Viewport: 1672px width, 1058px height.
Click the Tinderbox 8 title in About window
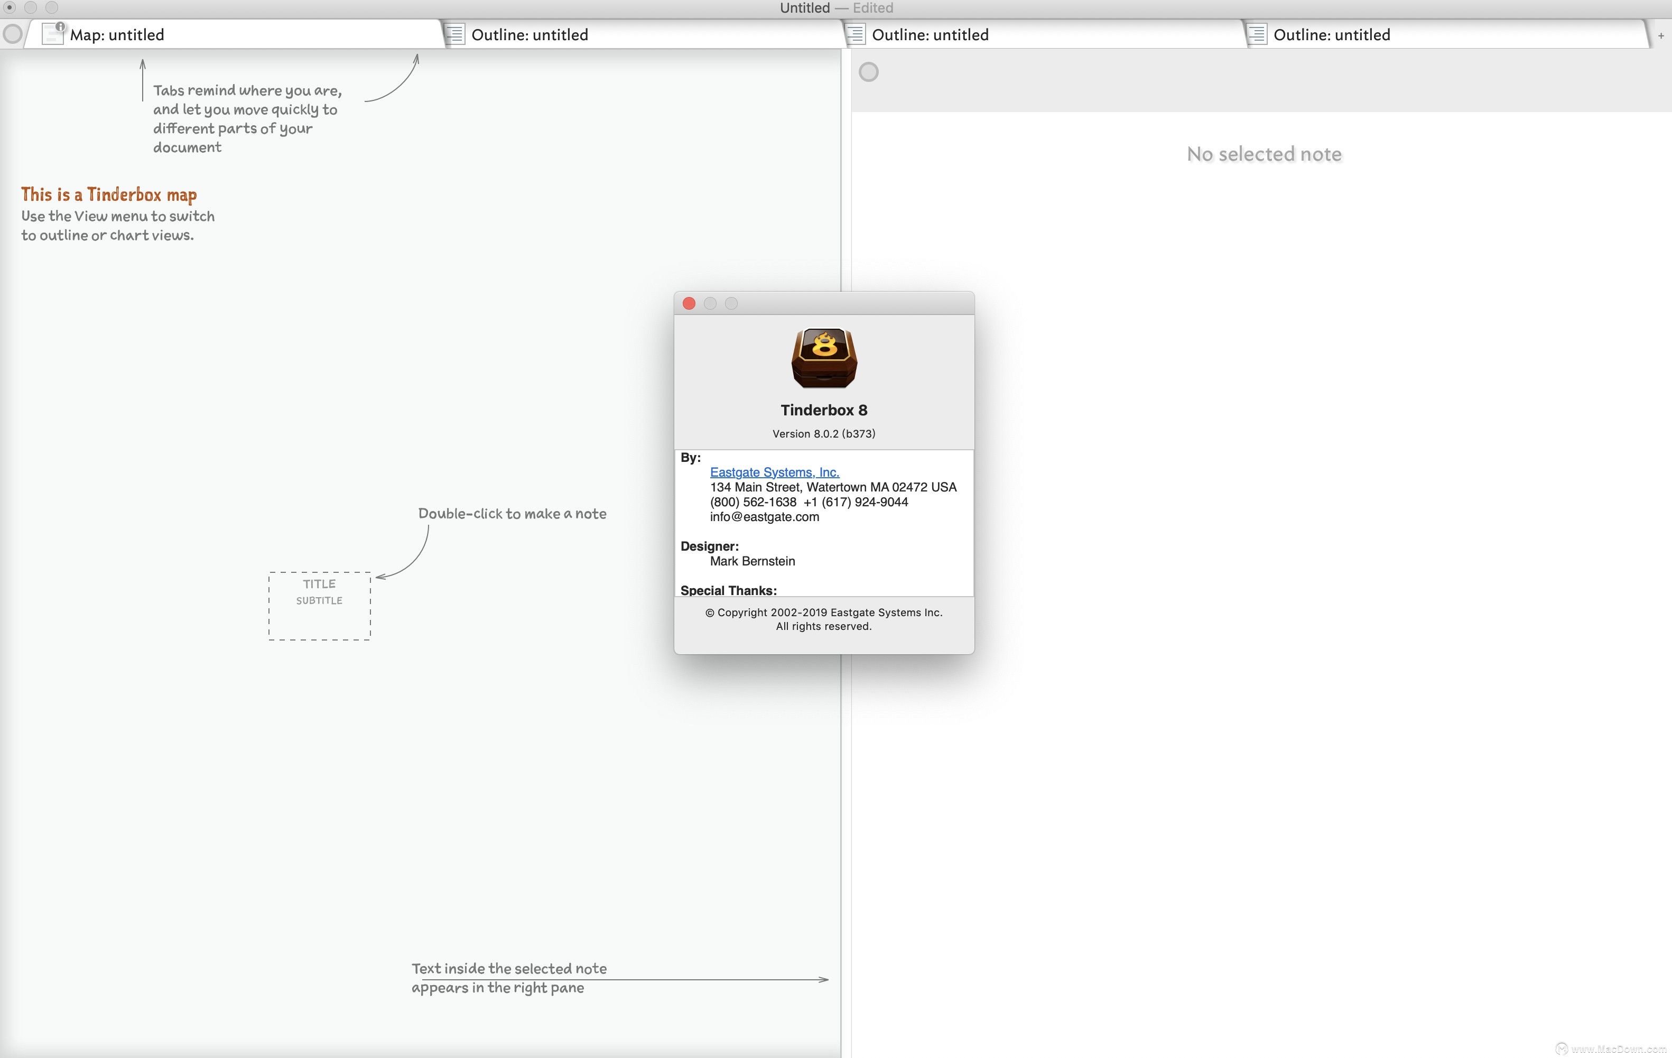823,410
